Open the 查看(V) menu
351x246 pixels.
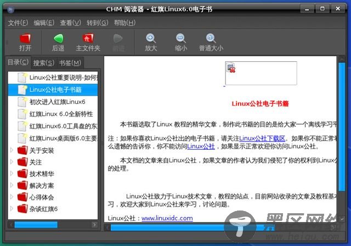[71, 23]
